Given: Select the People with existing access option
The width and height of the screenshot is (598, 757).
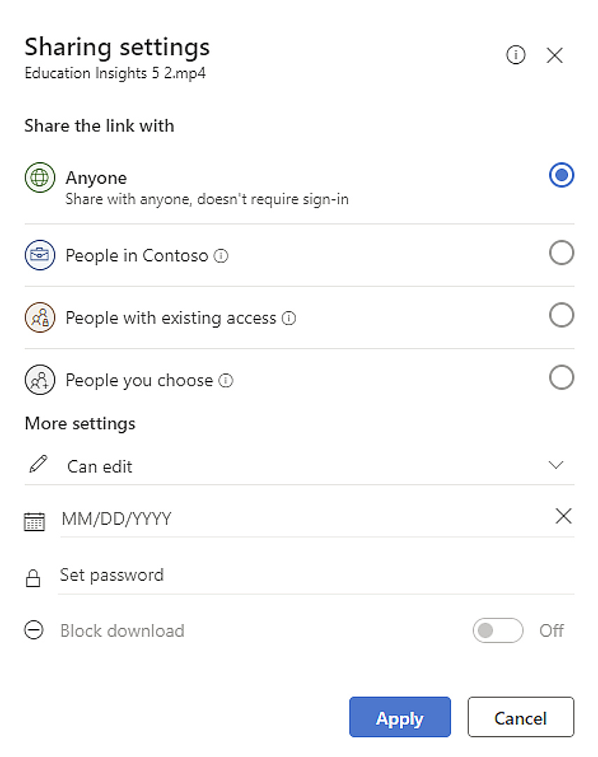Looking at the screenshot, I should [562, 315].
